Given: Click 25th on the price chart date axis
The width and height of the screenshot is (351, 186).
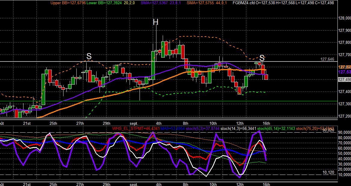Looking at the screenshot, I should [53, 124].
